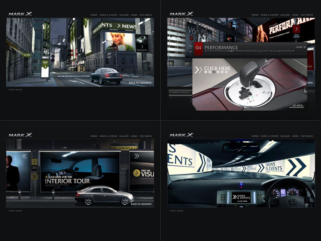Open LINKS in the city street screen menu
321x241 pixels.
pos(134,15)
